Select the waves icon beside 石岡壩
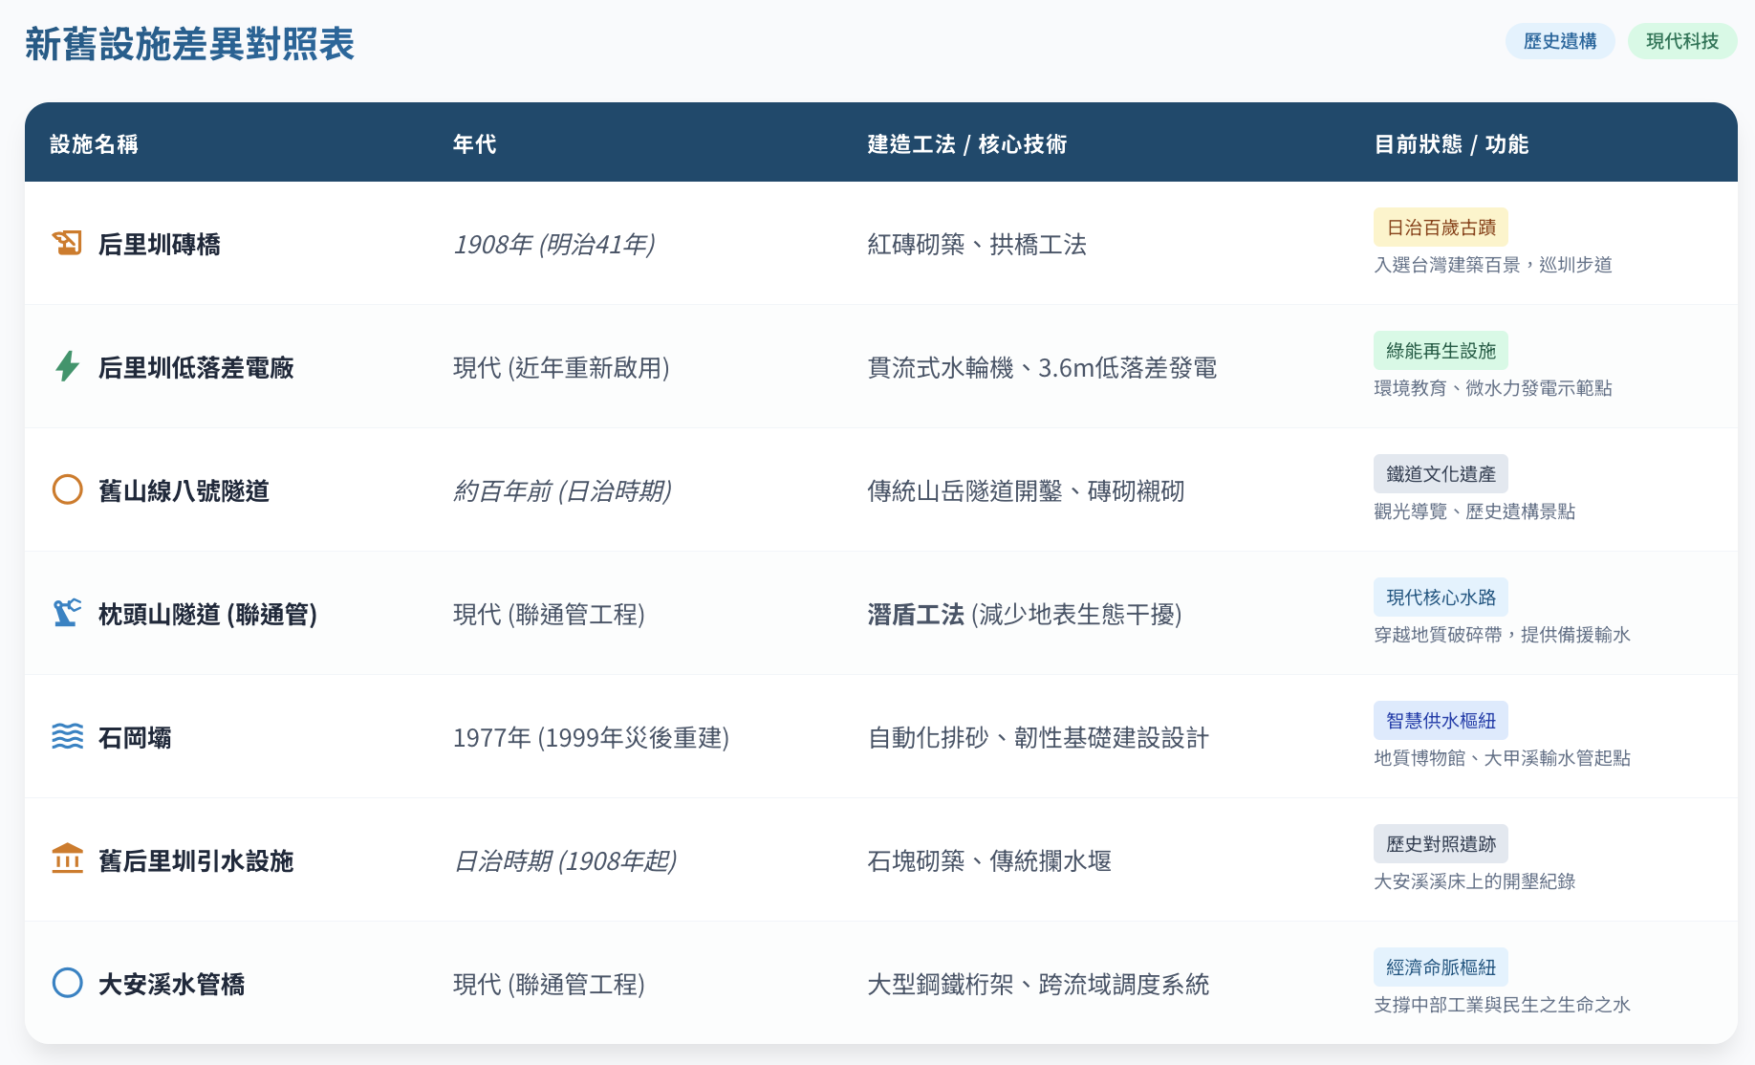 point(67,736)
